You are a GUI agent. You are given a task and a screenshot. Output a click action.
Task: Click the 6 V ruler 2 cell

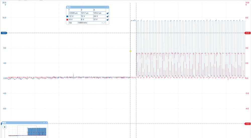pos(87,19)
